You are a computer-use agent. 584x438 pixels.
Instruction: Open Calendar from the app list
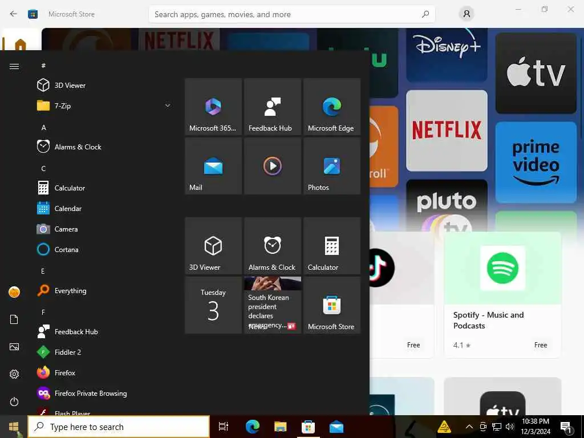tap(104, 208)
